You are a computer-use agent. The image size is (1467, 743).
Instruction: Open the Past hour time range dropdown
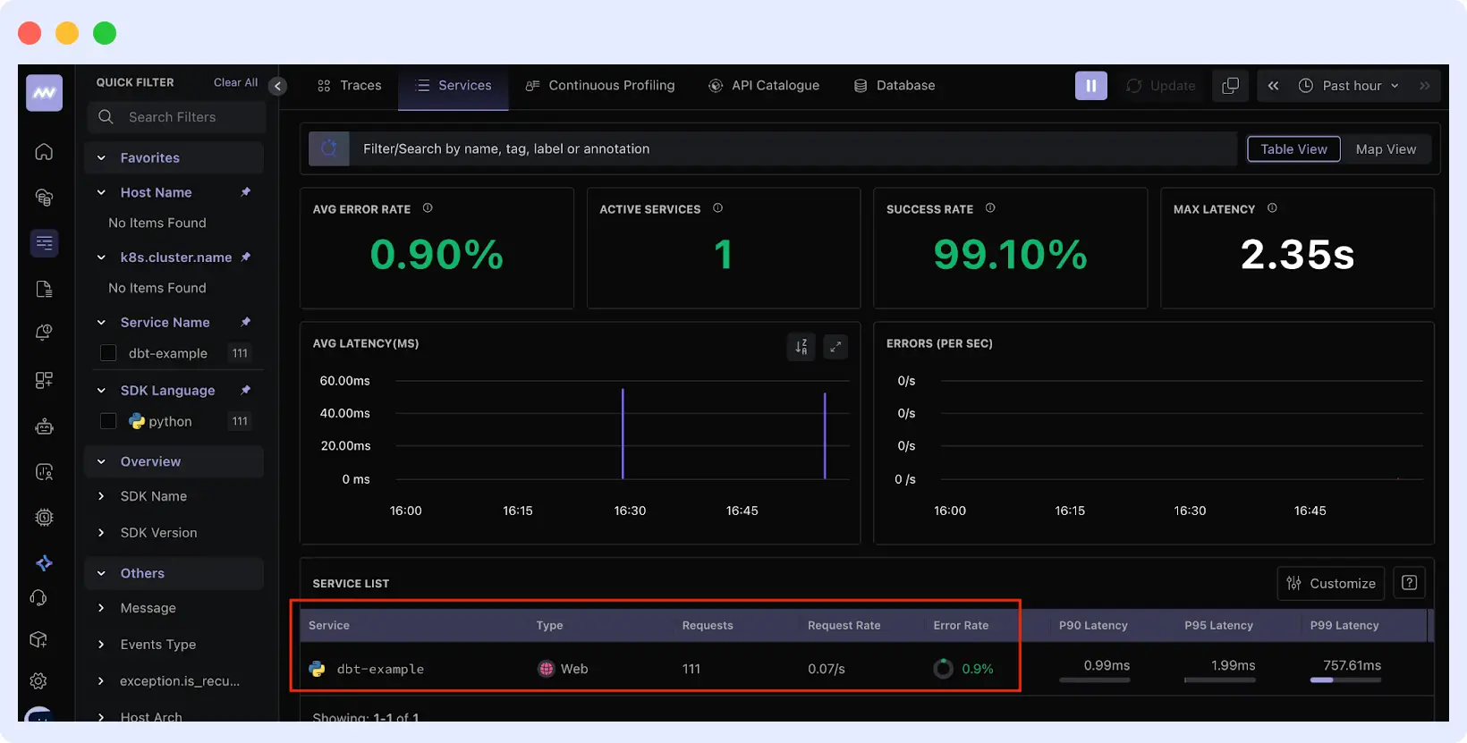1349,86
